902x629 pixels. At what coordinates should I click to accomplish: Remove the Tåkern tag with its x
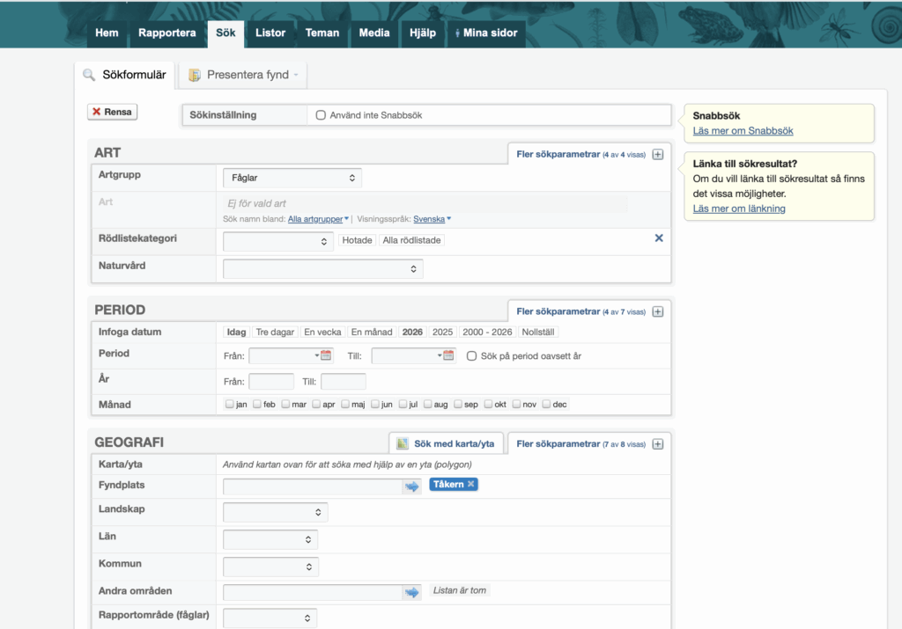coord(471,485)
